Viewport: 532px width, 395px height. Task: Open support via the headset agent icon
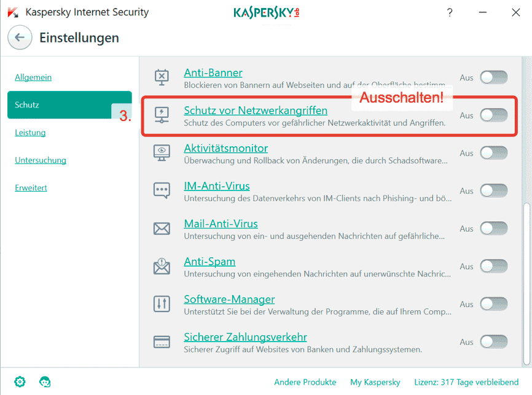coord(45,381)
